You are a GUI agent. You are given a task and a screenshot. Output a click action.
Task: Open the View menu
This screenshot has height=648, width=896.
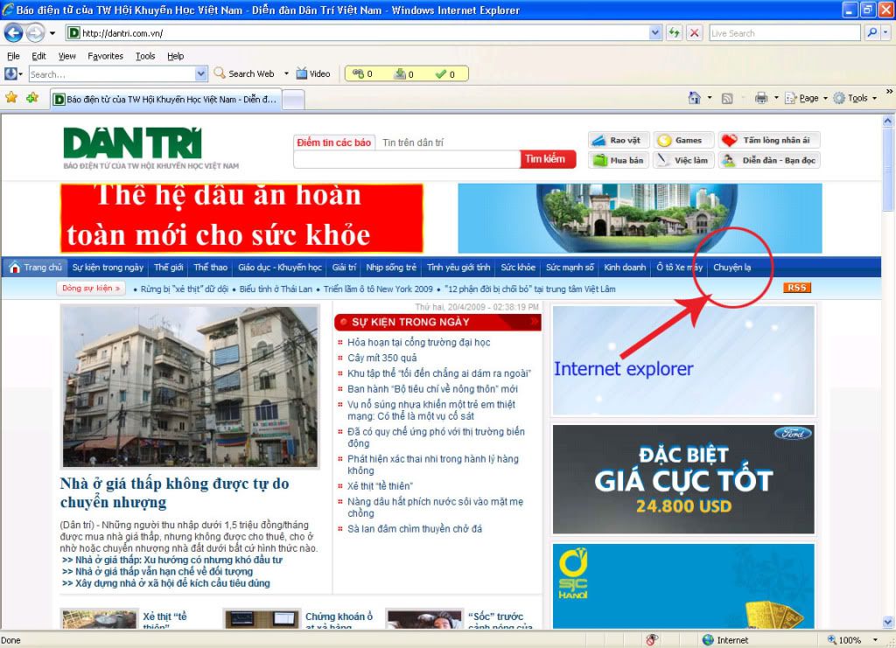point(66,56)
